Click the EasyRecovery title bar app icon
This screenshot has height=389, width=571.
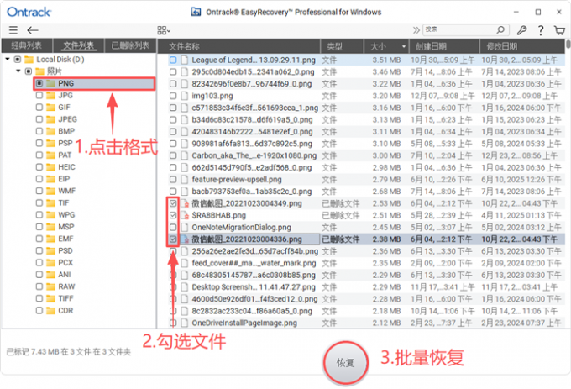[x=196, y=12]
